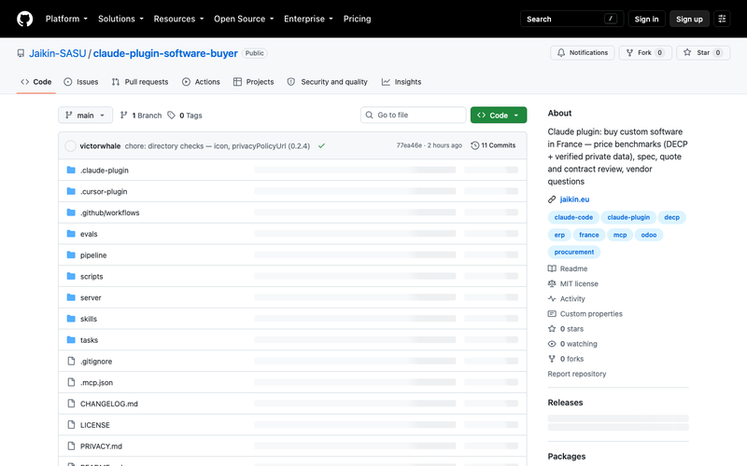Click the procurement topic tag

click(574, 252)
